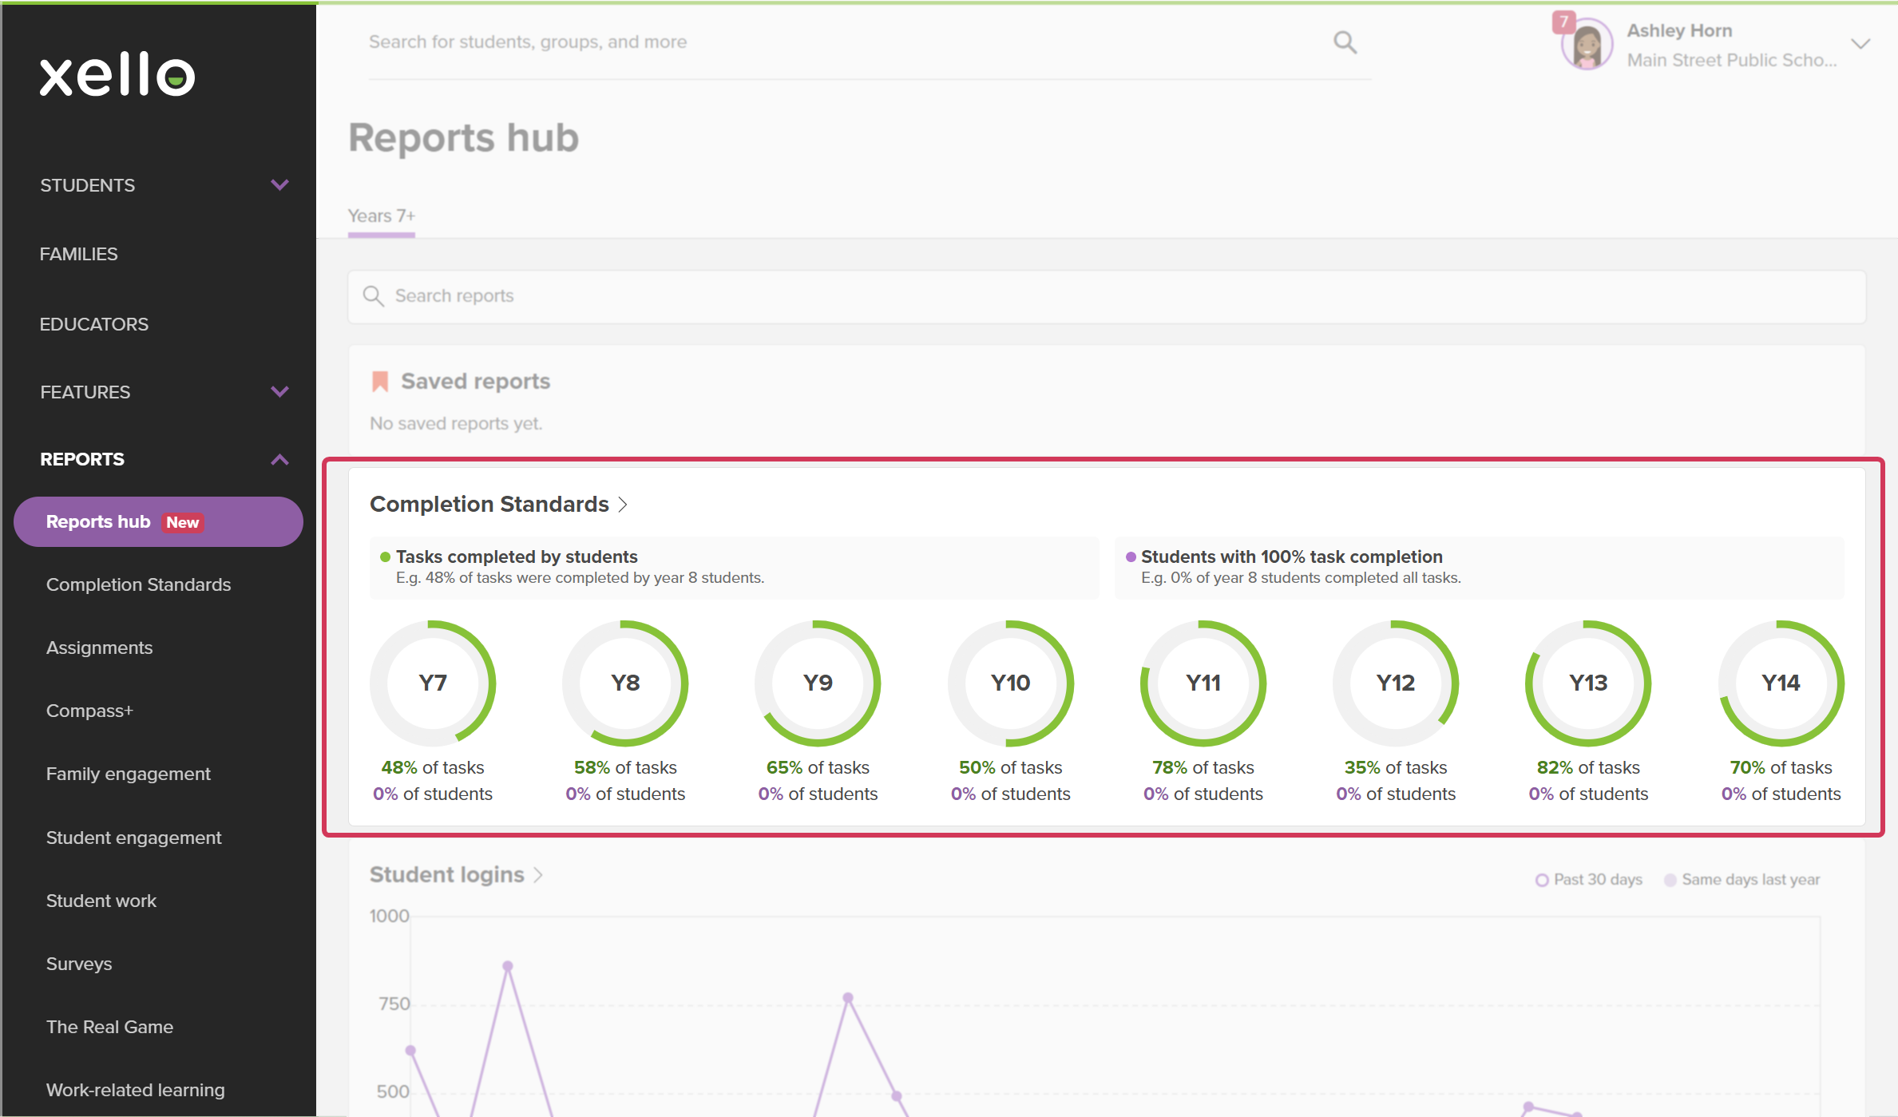Screen dimensions: 1898x1117
Task: Expand the STUDENTS menu chevron
Action: tap(279, 185)
